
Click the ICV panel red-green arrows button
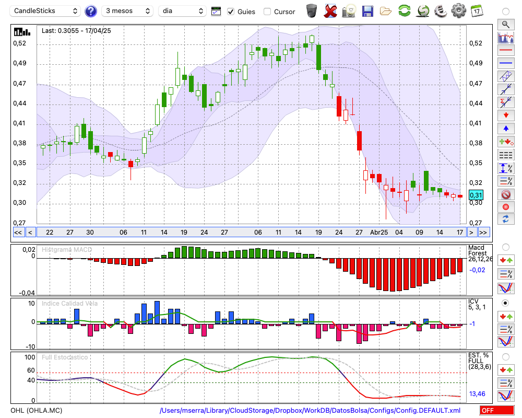(506, 316)
